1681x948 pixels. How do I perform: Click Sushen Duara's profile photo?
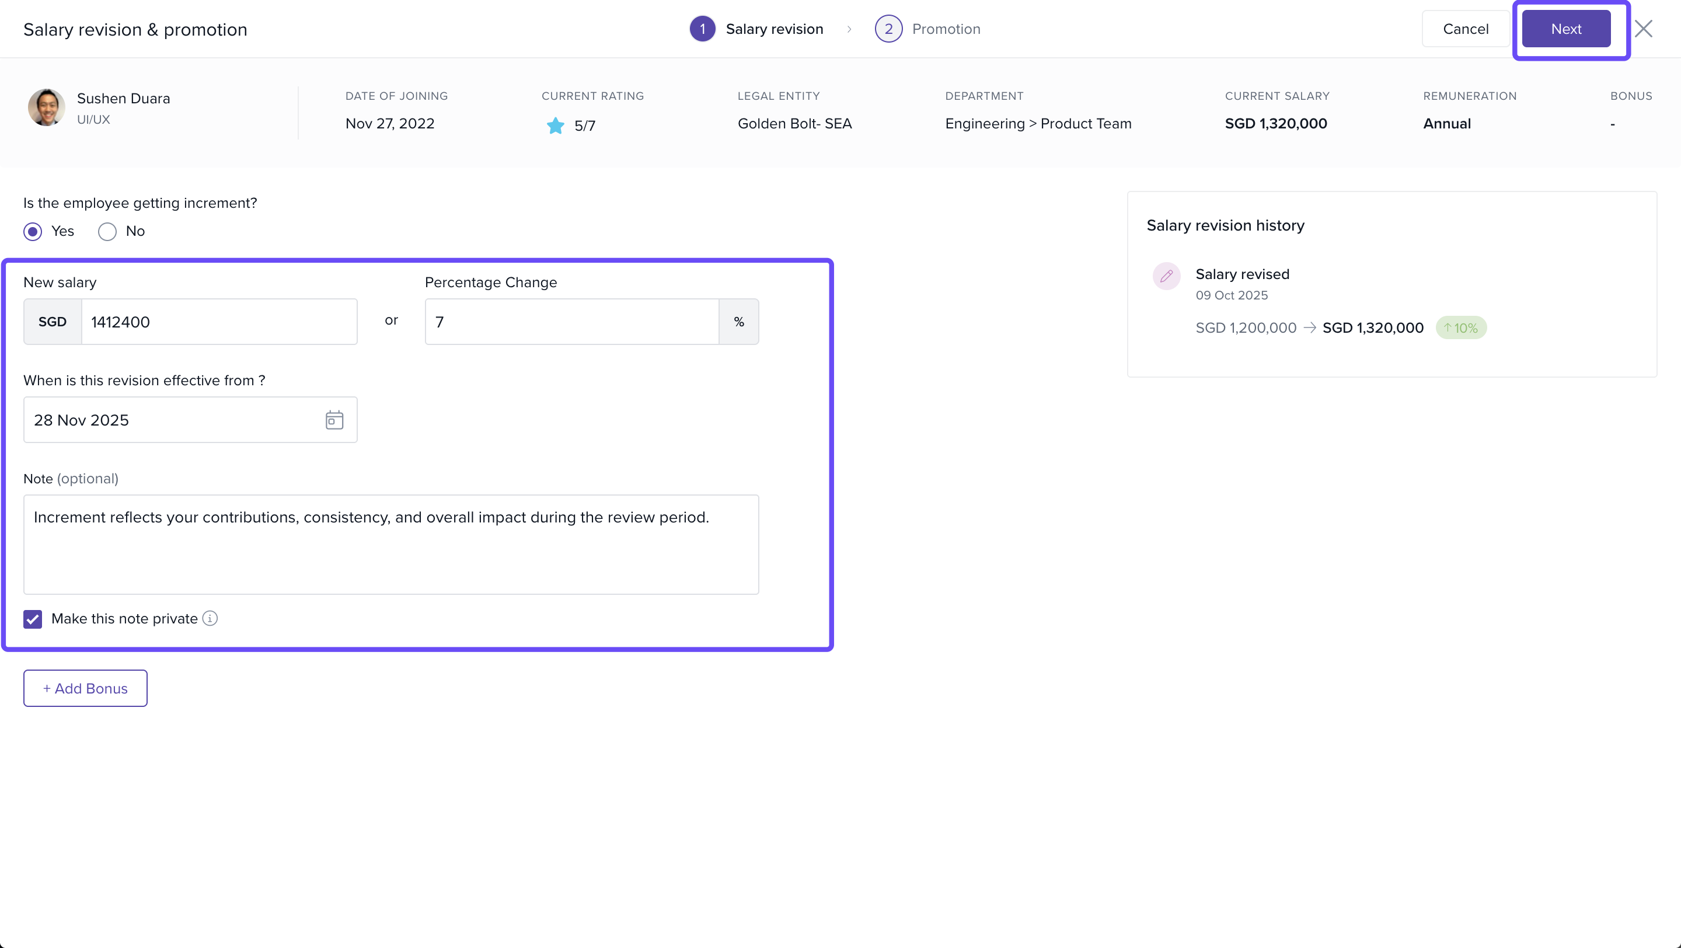coord(46,107)
